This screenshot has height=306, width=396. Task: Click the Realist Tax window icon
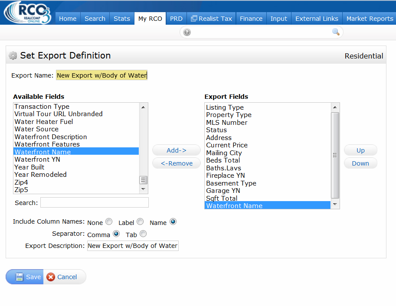tap(194, 19)
